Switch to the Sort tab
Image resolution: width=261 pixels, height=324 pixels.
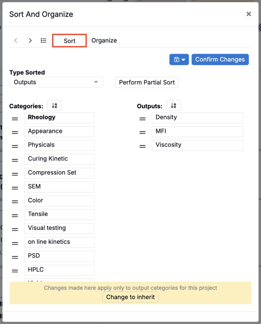[x=69, y=41]
